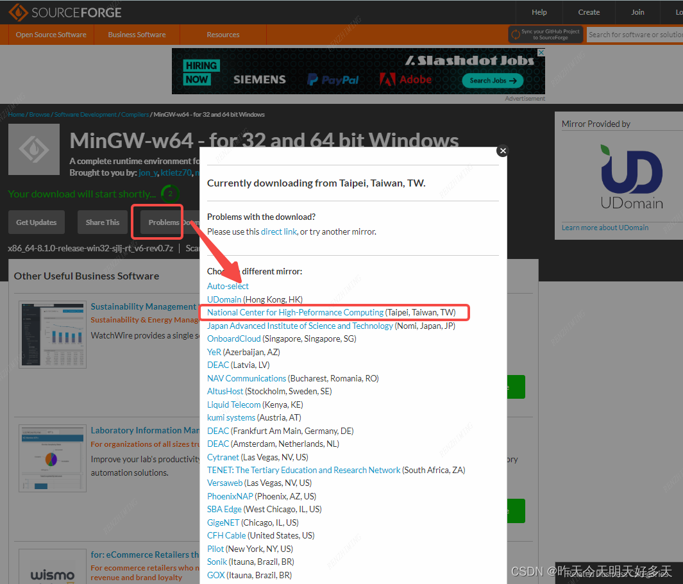This screenshot has height=584, width=683.
Task: Click the PayPal logo in ad
Action: (x=333, y=79)
